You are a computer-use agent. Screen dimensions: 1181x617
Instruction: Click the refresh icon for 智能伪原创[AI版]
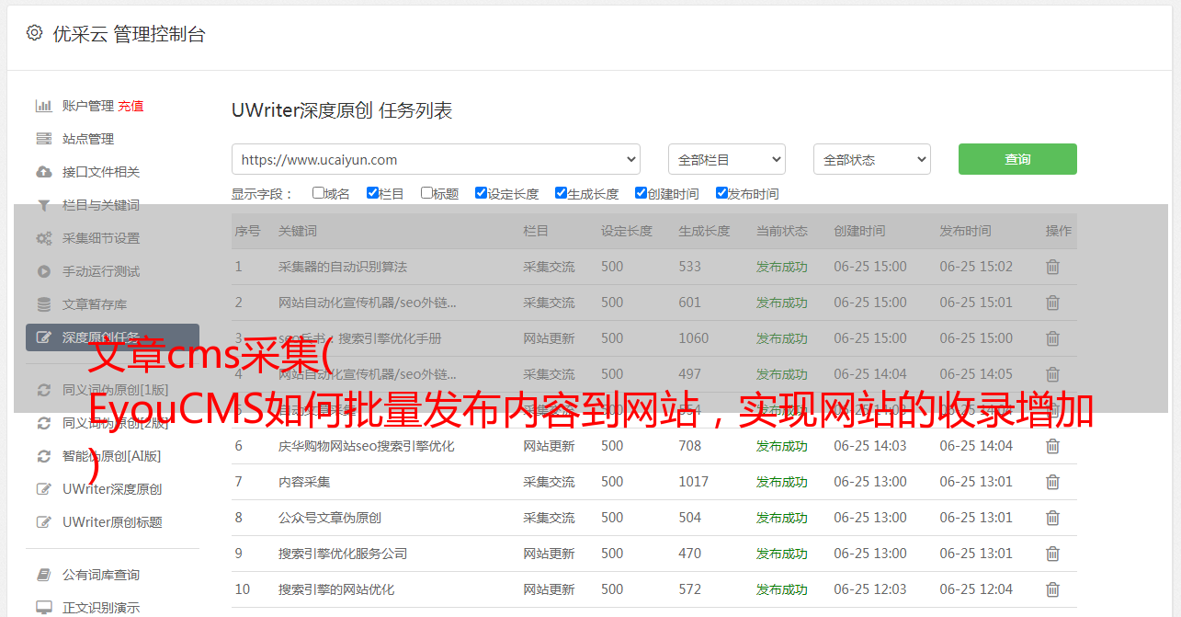pyautogui.click(x=43, y=456)
